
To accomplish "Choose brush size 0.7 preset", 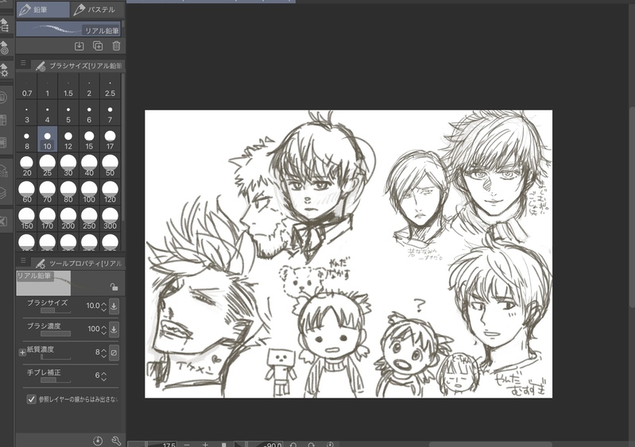I will [27, 87].
